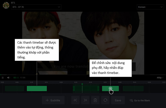Select the first dim timebar on the left

click(x=14, y=88)
